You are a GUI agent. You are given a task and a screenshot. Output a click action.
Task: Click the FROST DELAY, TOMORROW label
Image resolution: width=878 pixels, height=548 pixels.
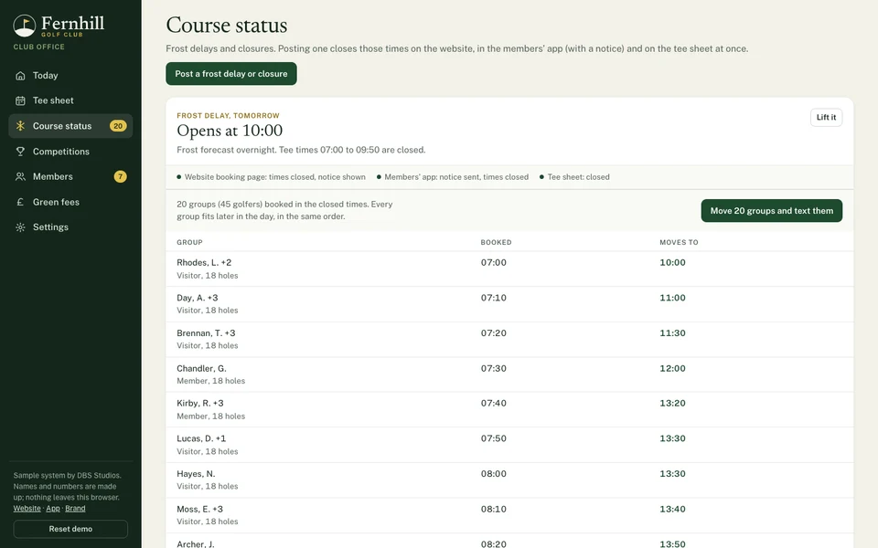pos(228,116)
